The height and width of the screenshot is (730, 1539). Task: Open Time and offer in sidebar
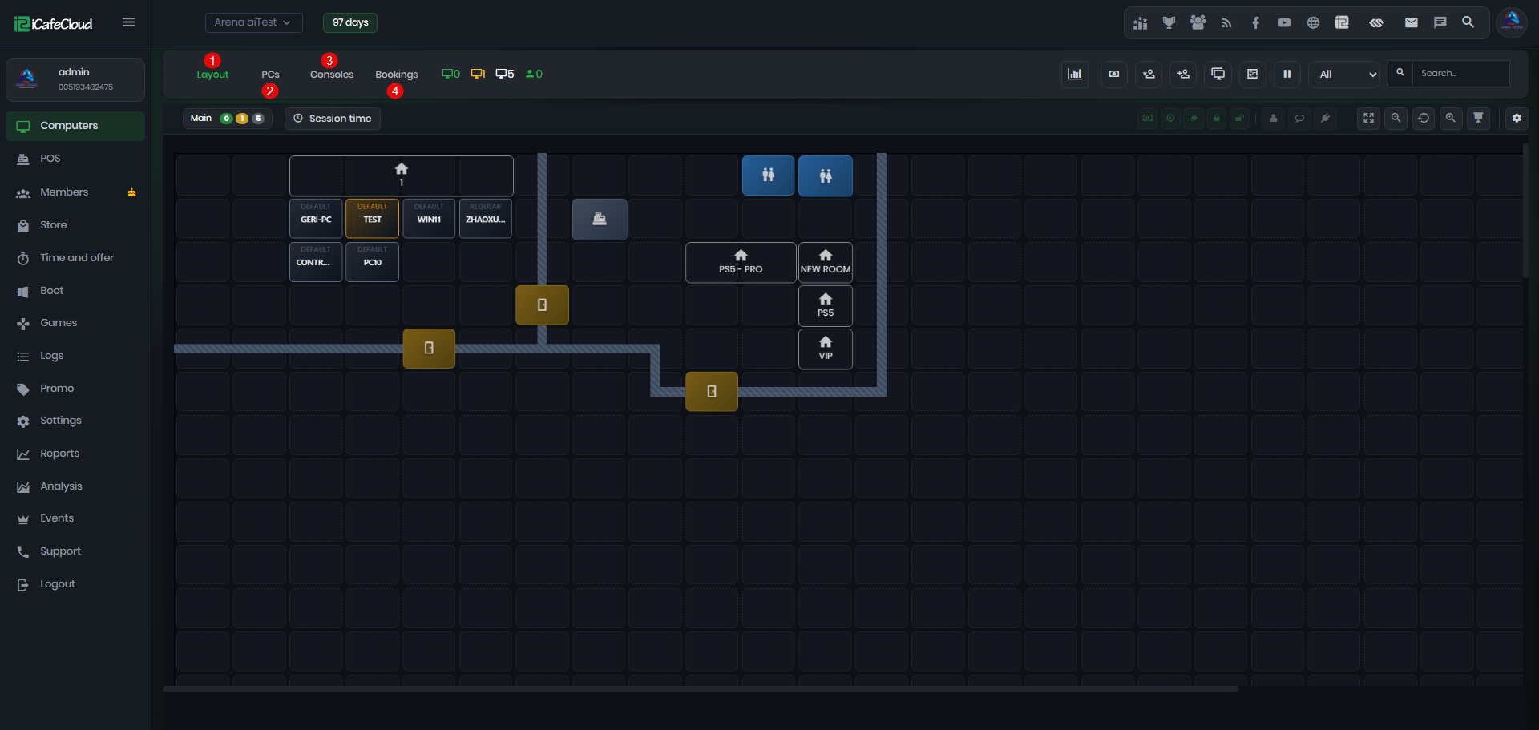(75, 258)
